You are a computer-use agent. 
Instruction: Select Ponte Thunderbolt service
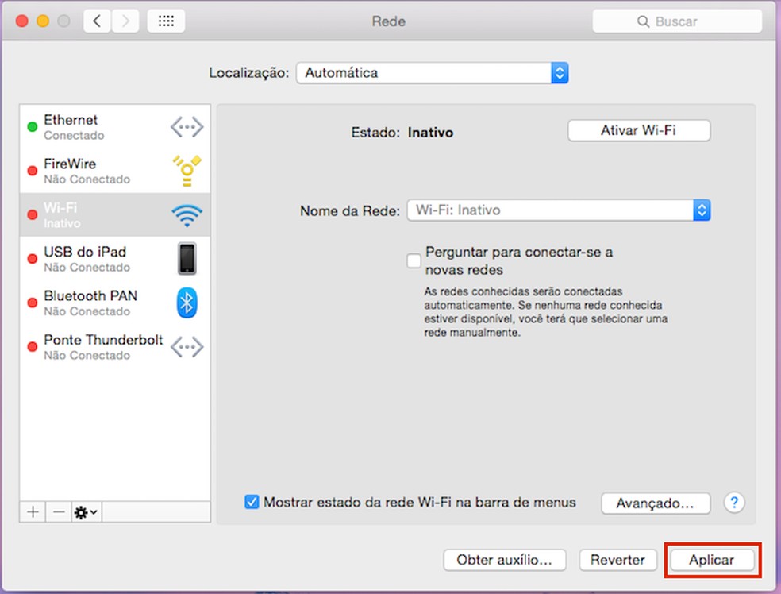(x=115, y=347)
